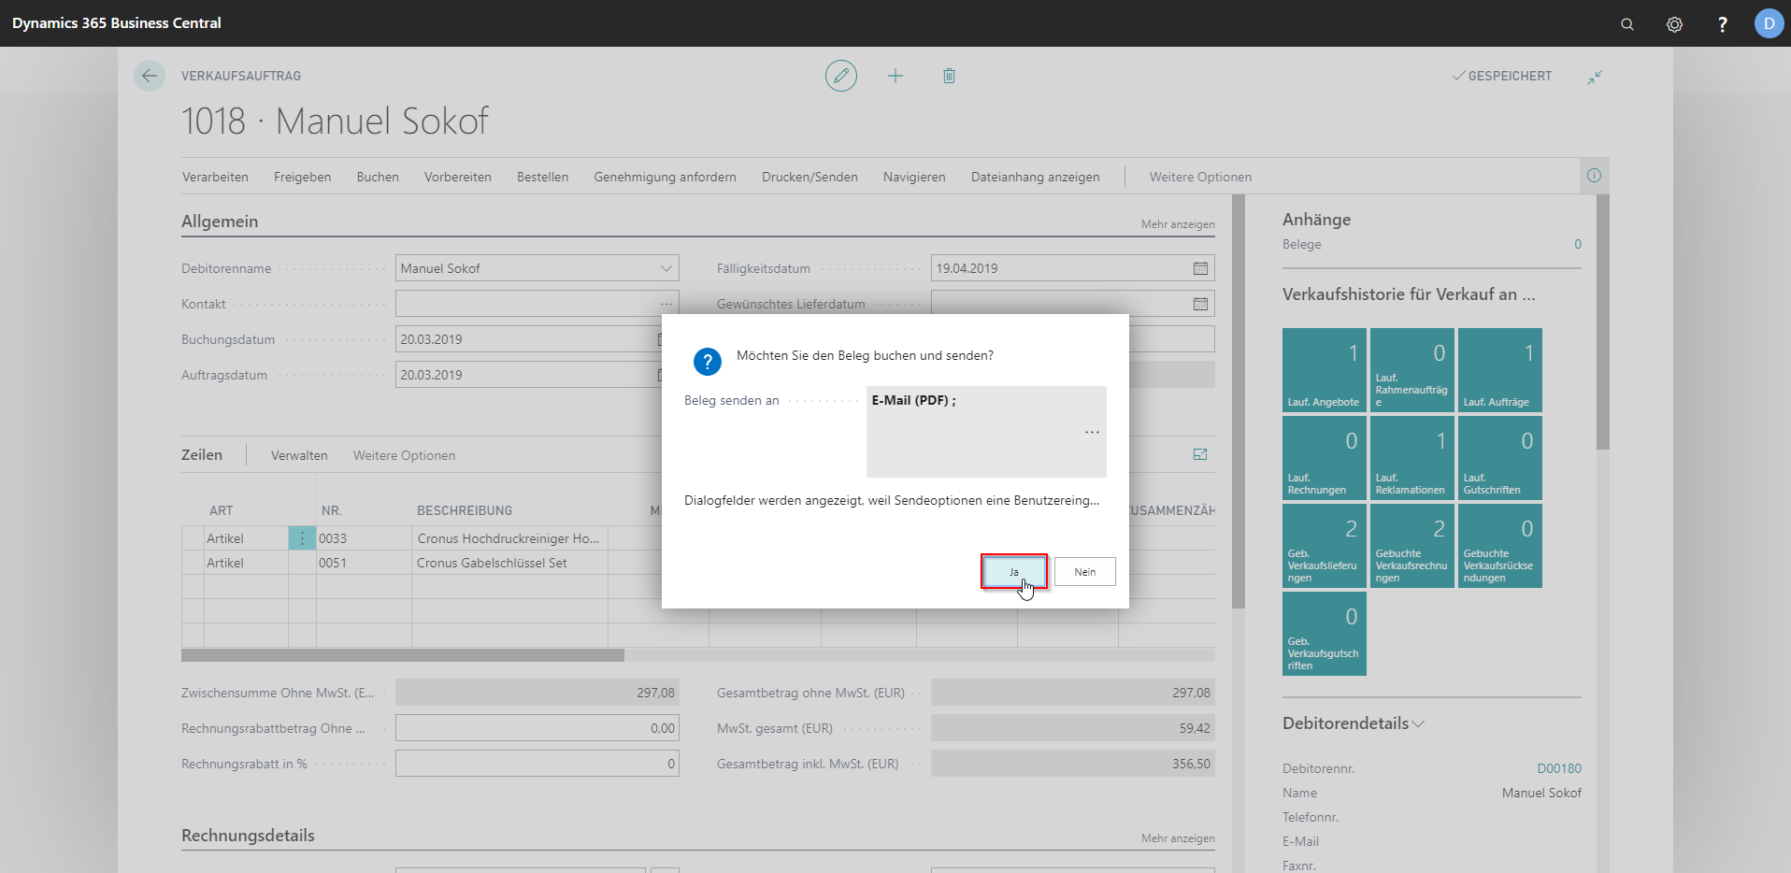Select Cronus Gabelschlüssel Set cell
This screenshot has width=1791, height=873.
coord(509,563)
